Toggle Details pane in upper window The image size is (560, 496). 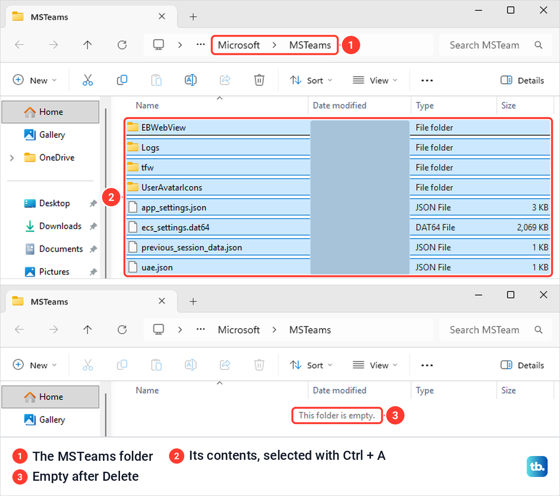click(x=522, y=80)
